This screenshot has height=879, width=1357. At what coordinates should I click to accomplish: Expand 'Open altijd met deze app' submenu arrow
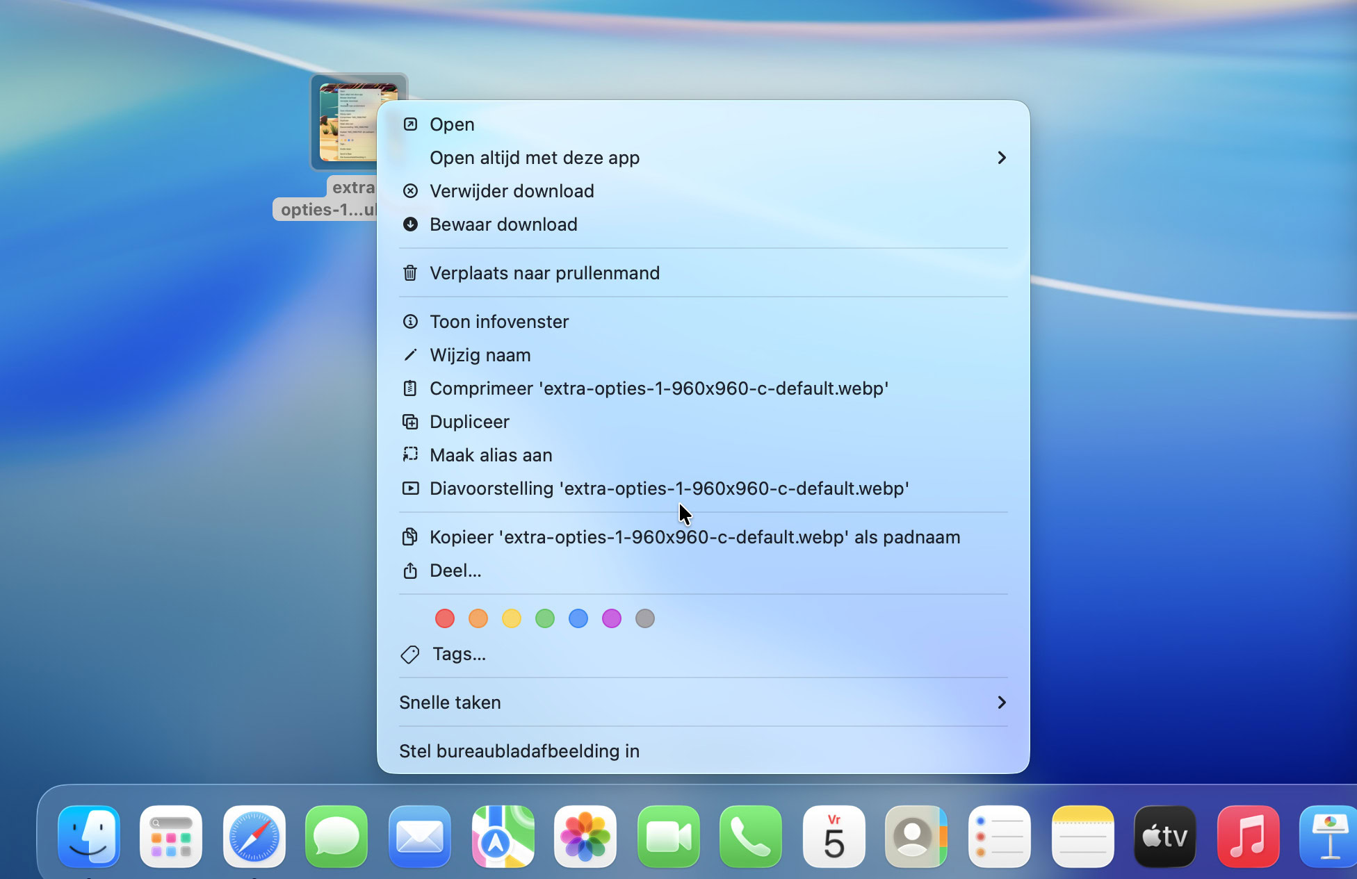(1001, 158)
